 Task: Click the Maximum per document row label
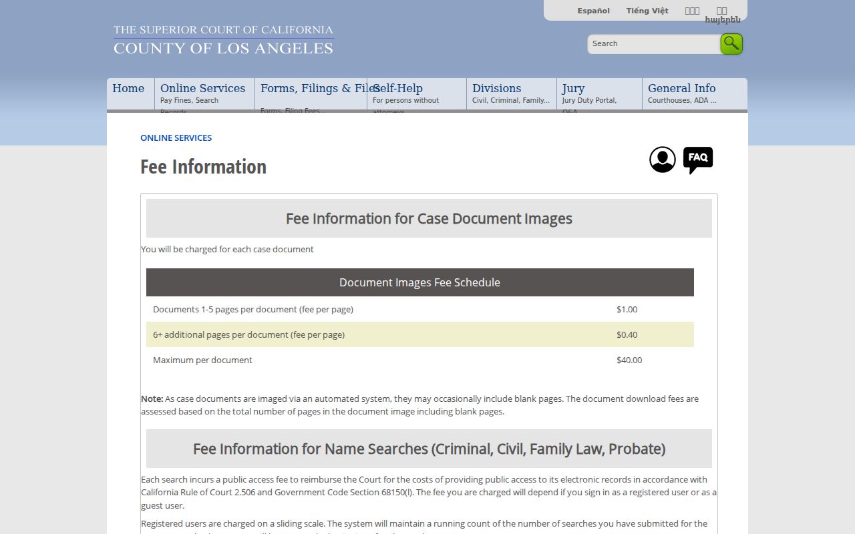(x=202, y=360)
